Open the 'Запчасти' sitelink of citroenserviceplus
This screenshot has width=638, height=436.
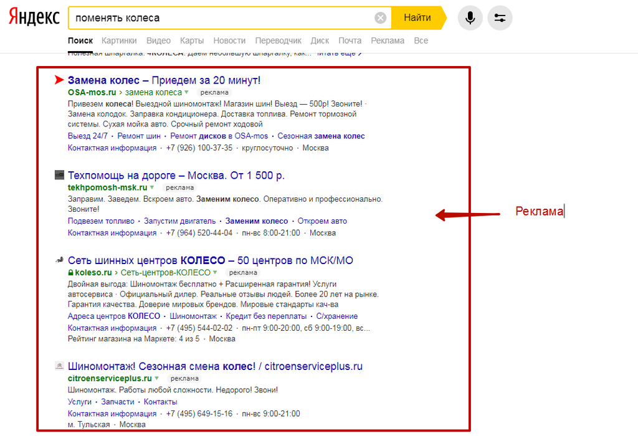(118, 402)
